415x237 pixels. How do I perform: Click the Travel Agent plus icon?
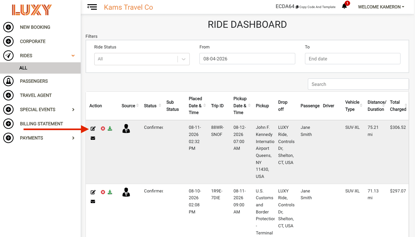(x=8, y=95)
